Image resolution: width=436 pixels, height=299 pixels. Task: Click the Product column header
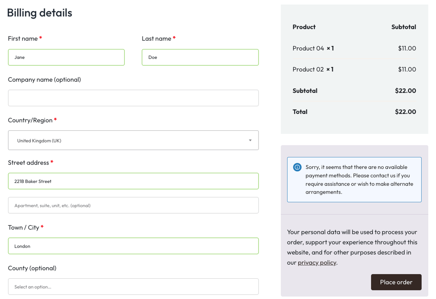point(304,26)
